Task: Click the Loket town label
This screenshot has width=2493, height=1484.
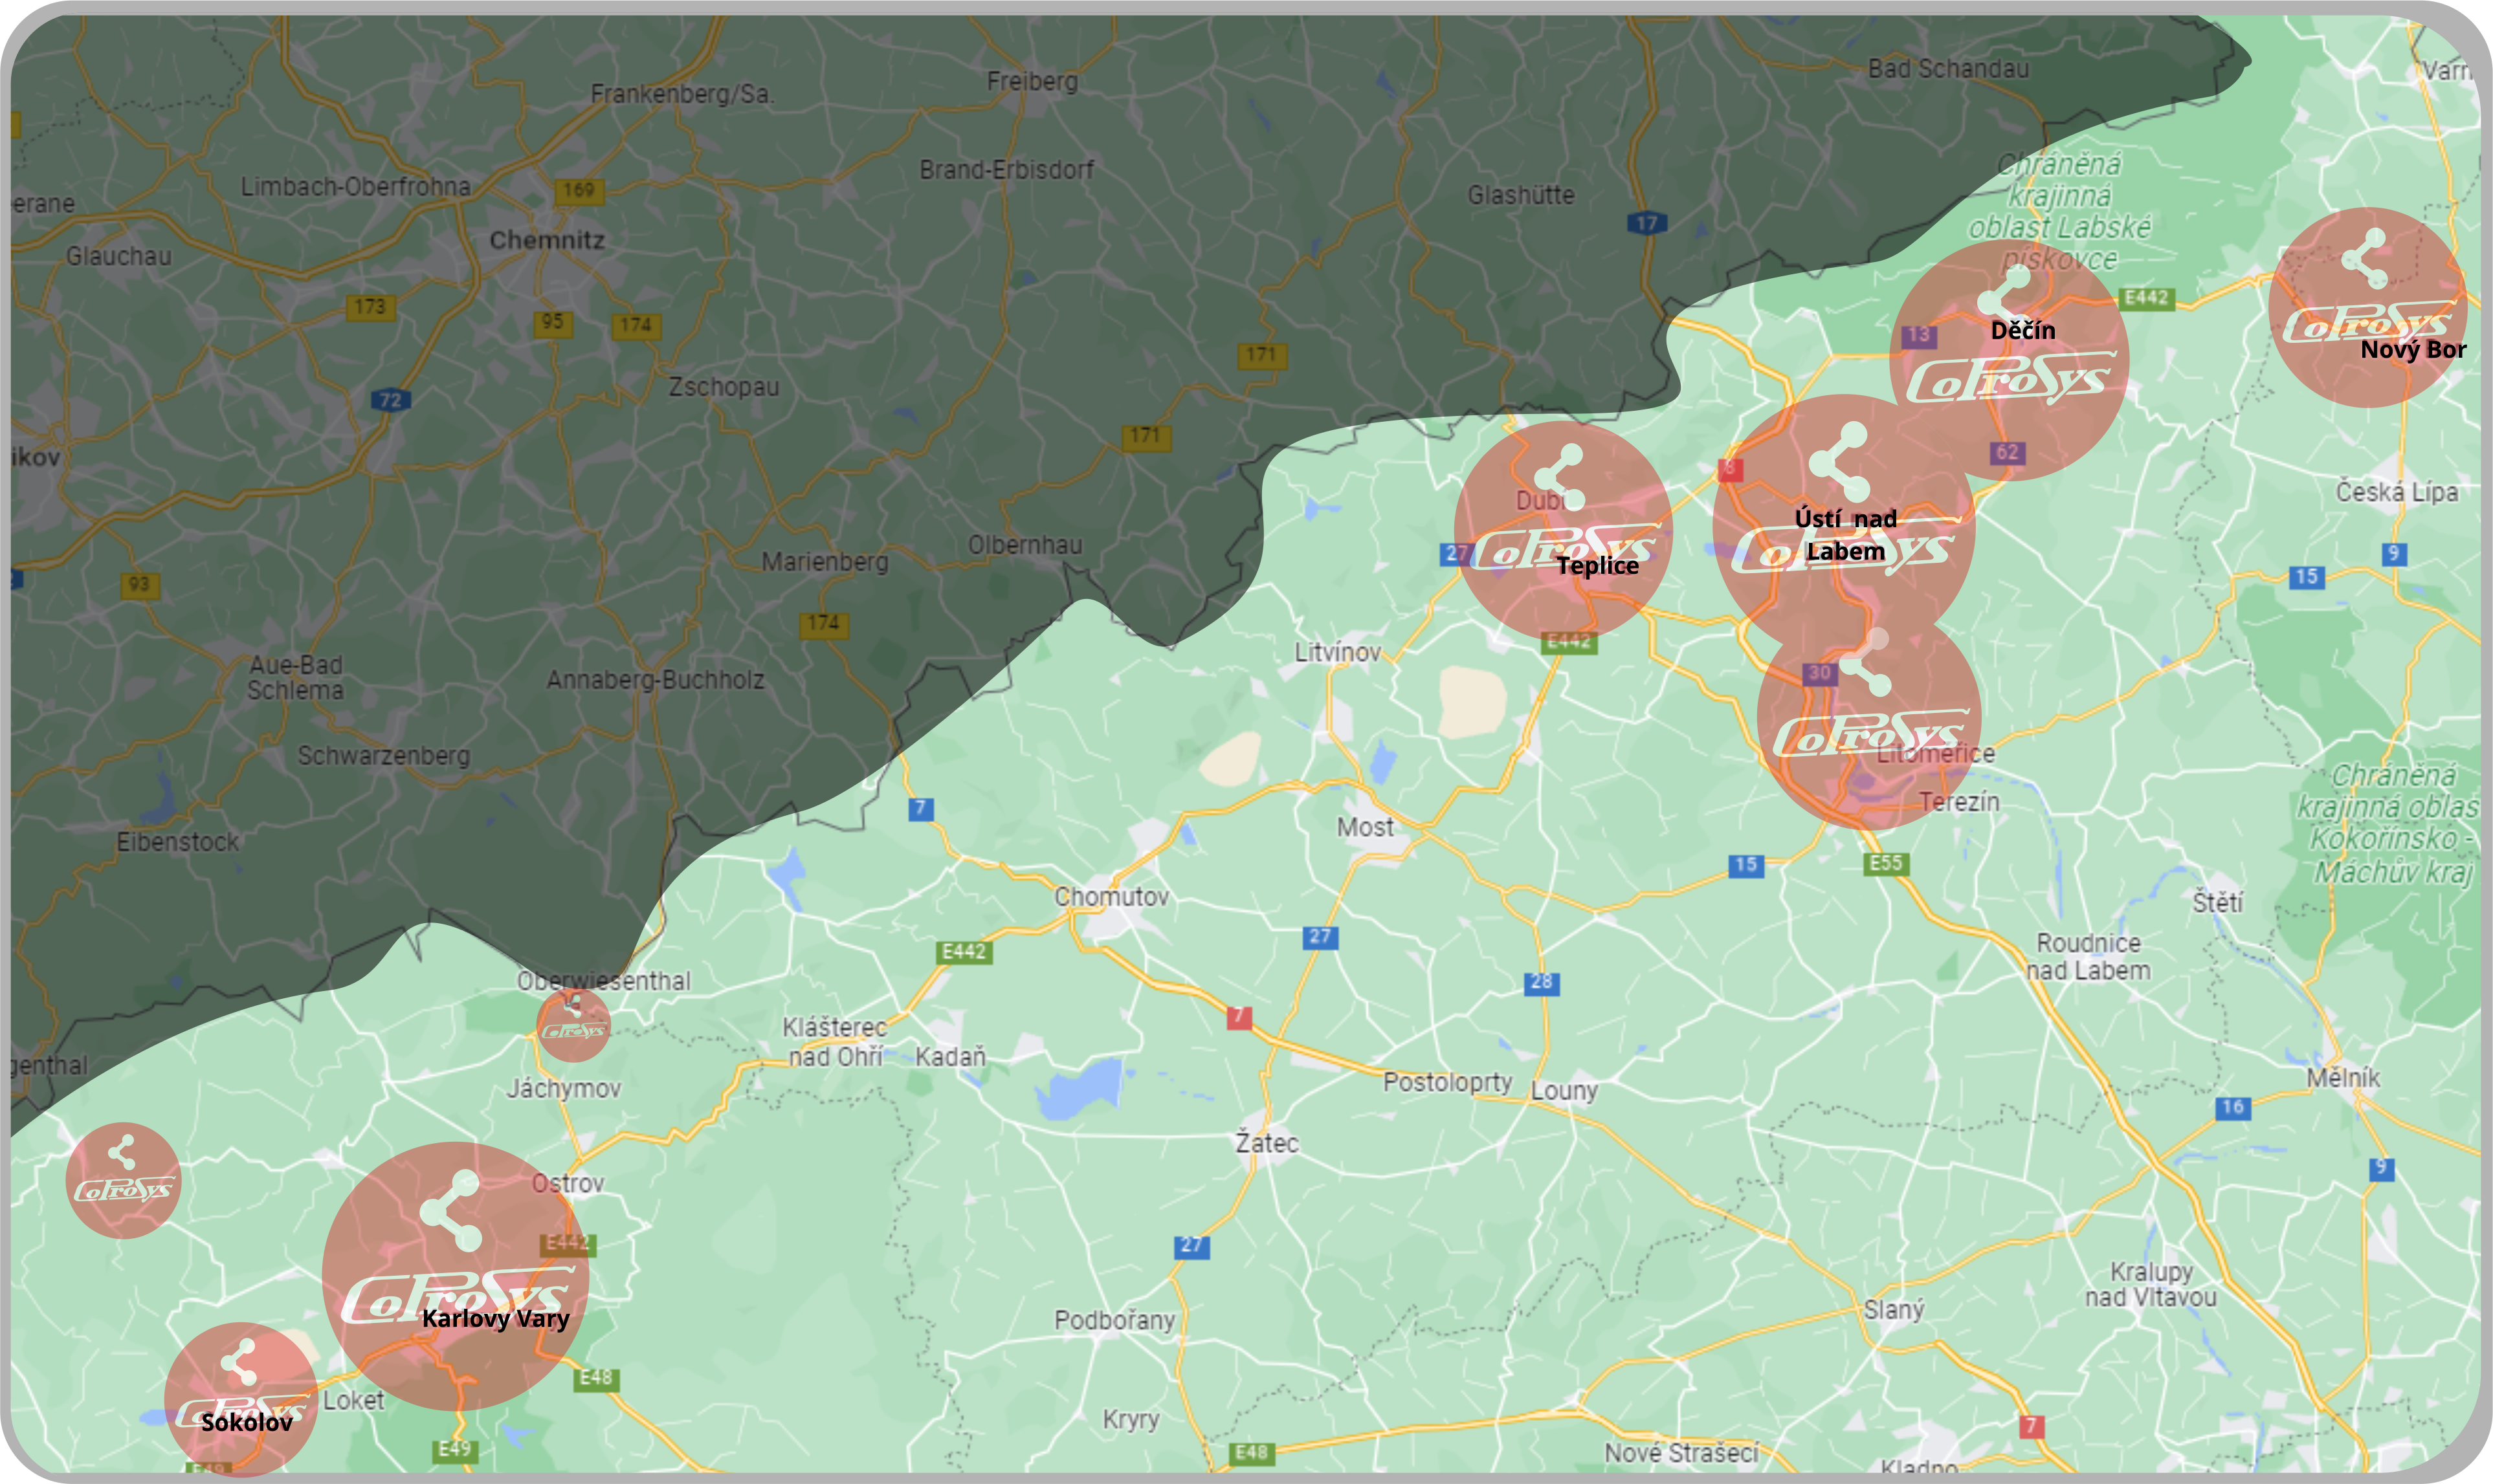Action: pos(353,1400)
